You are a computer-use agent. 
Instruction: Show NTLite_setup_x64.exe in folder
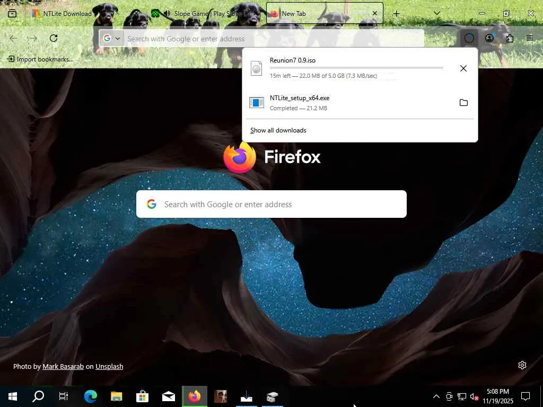[463, 102]
